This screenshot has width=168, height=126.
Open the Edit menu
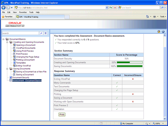(x=9, y=12)
